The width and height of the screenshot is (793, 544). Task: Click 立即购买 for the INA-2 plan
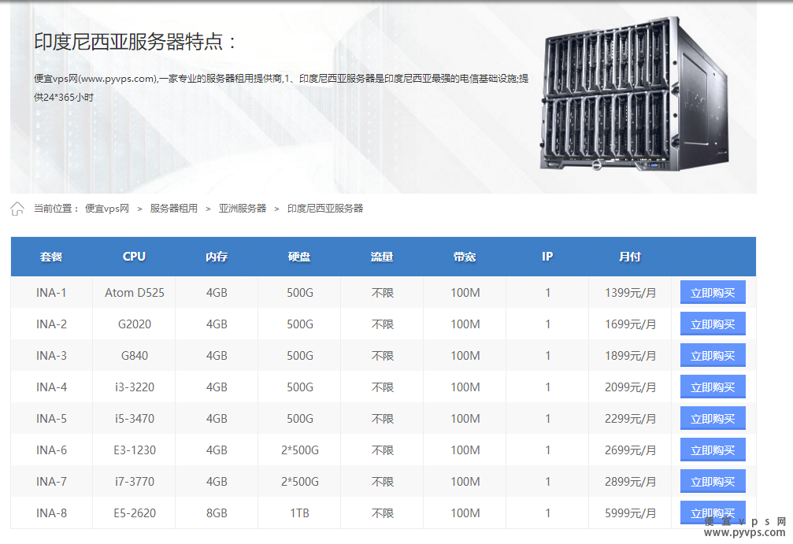coord(713,324)
